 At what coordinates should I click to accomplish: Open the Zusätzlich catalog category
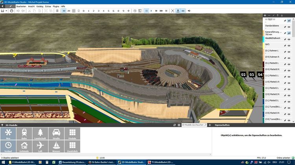[72, 147]
